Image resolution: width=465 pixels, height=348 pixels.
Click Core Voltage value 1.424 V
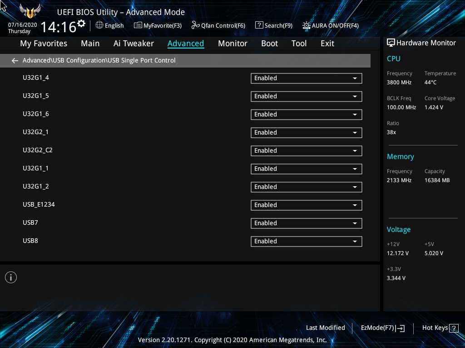pos(434,107)
